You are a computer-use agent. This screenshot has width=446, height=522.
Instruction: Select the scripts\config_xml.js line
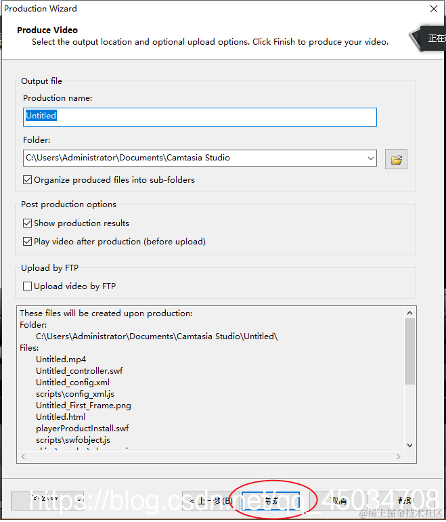[75, 394]
